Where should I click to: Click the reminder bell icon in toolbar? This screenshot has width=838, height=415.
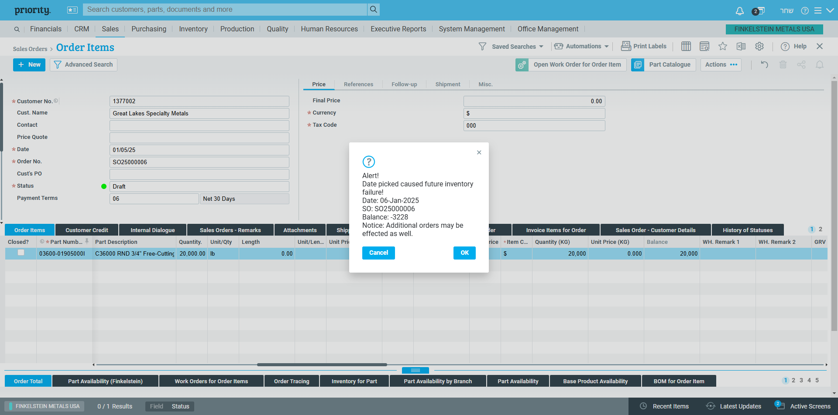(x=820, y=64)
